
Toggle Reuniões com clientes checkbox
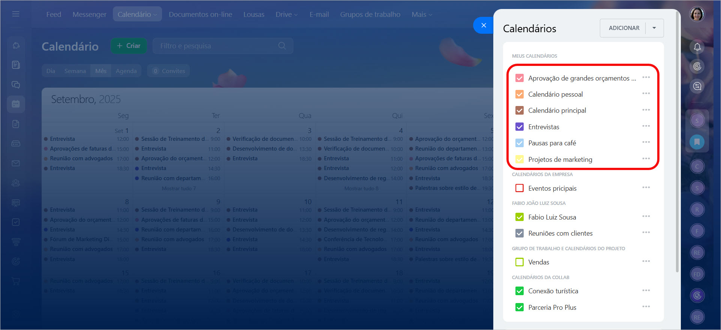pyautogui.click(x=519, y=233)
